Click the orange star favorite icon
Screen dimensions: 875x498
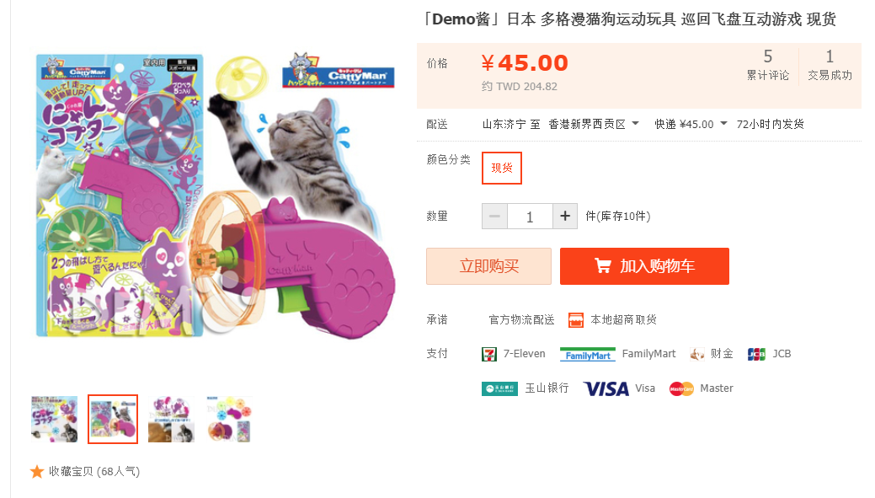point(37,472)
